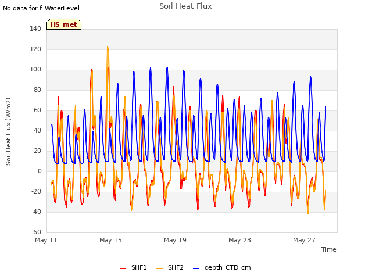Click the 20 y-axis tick label
Image resolution: width=372 pixels, height=279 pixels.
point(37,151)
